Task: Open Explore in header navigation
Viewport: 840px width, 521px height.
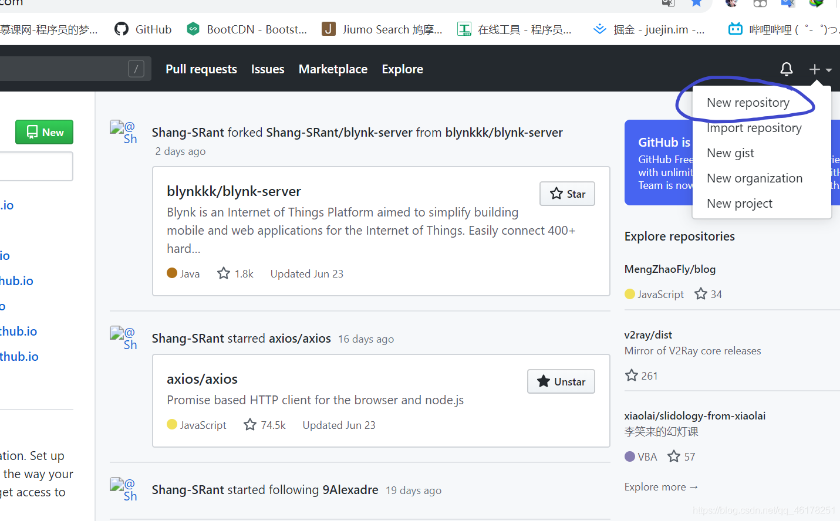Action: click(x=402, y=69)
